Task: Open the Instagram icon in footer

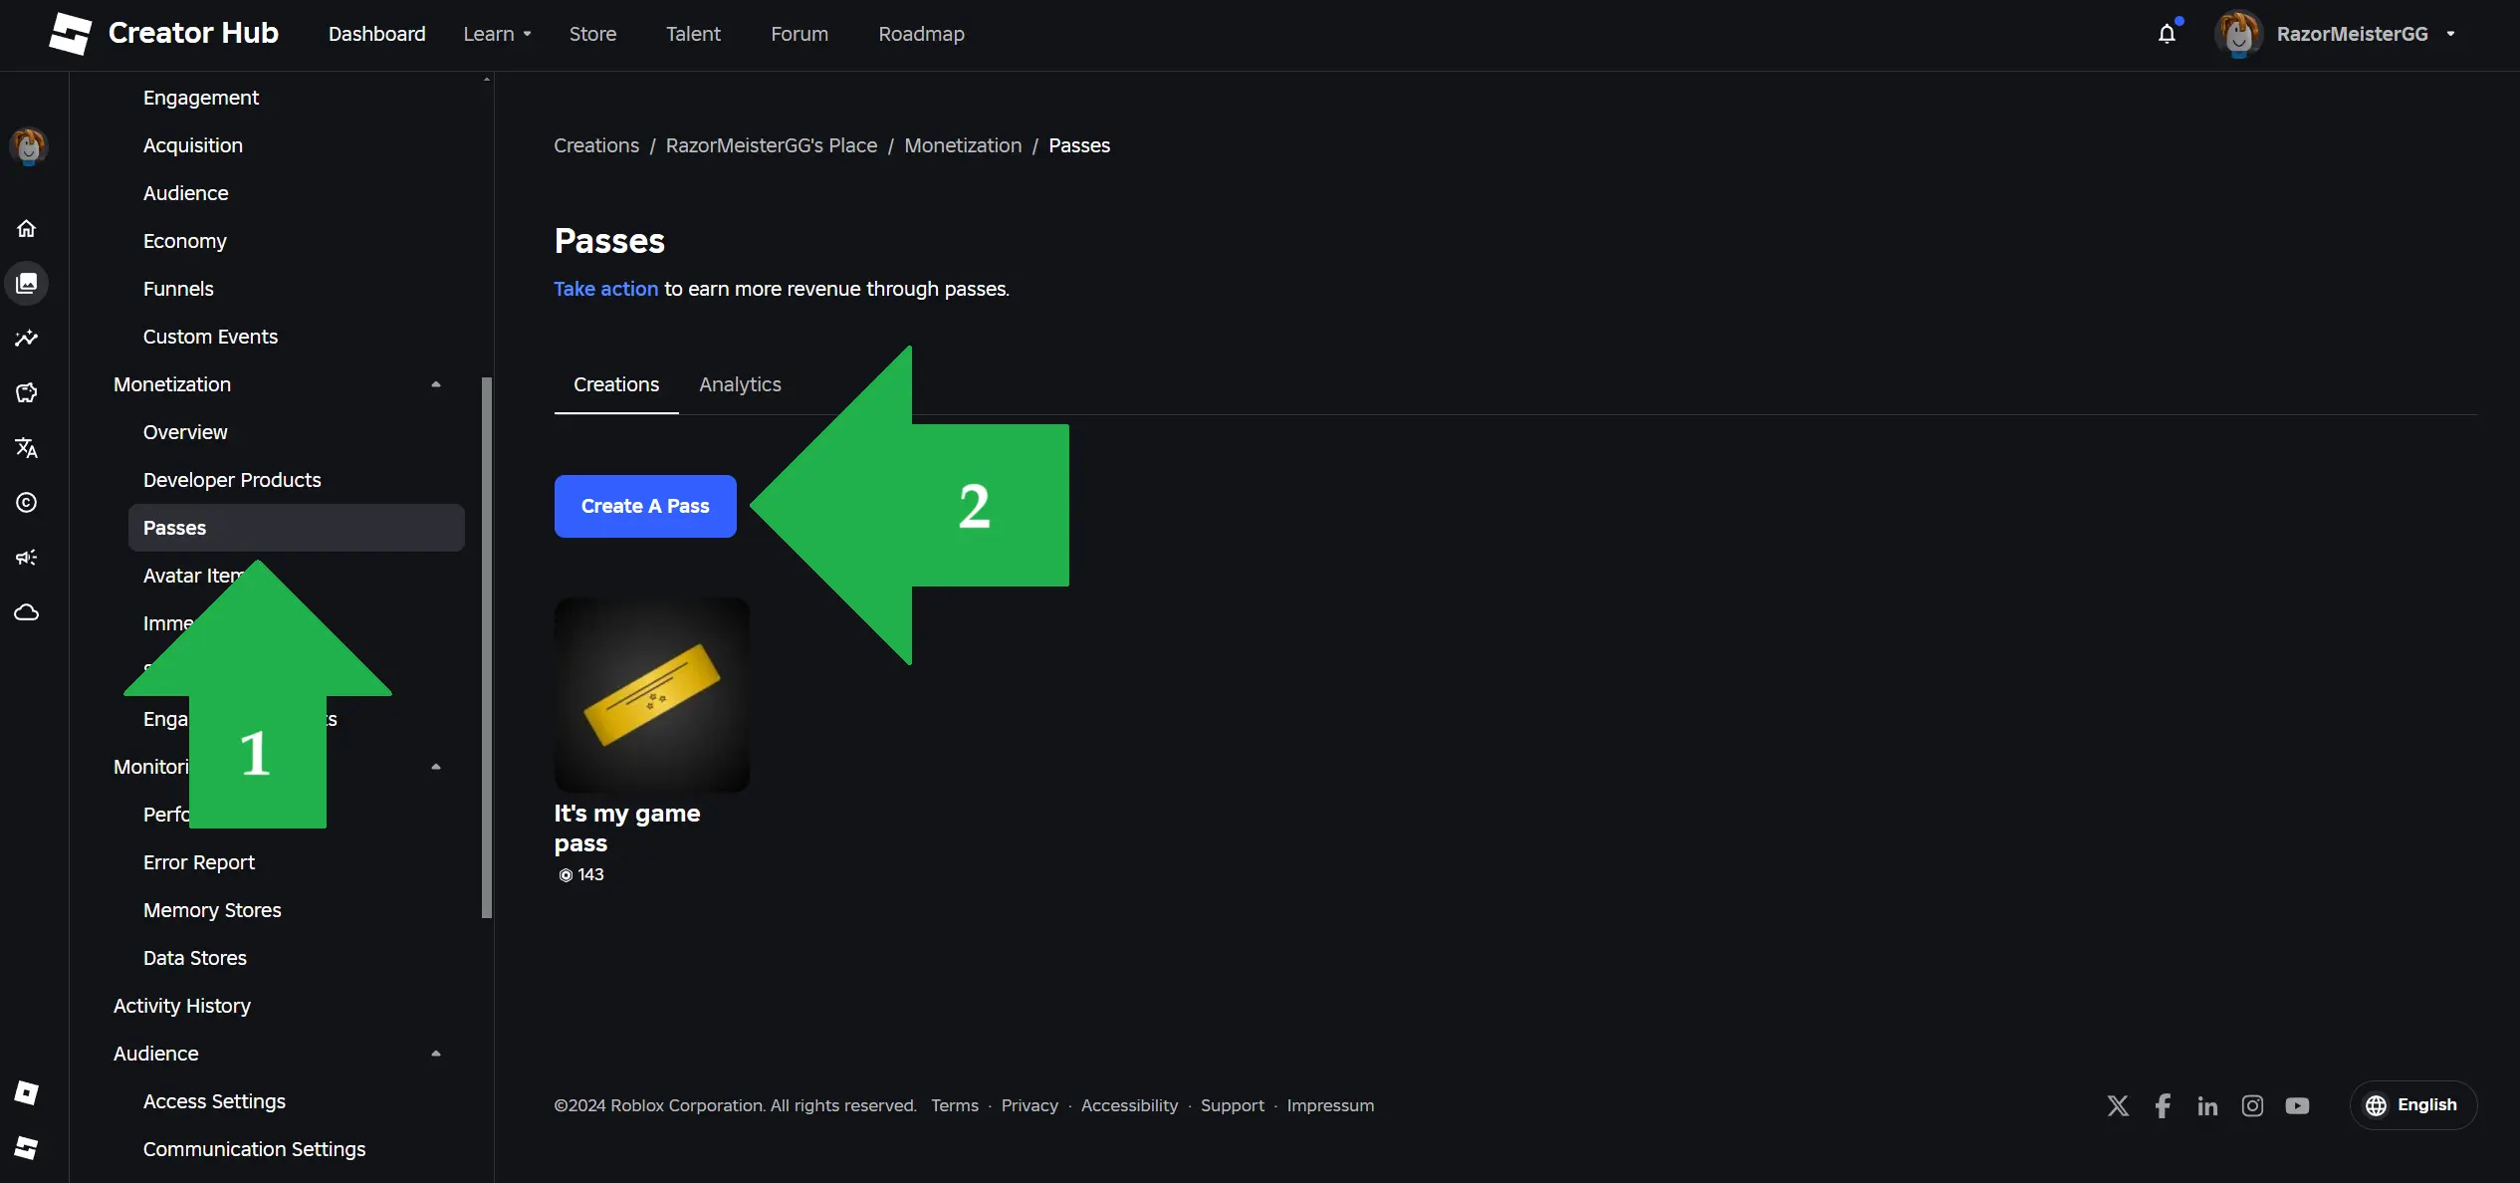Action: (2252, 1105)
